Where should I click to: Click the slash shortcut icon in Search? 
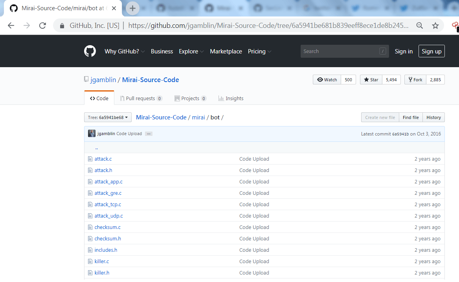pyautogui.click(x=382, y=51)
